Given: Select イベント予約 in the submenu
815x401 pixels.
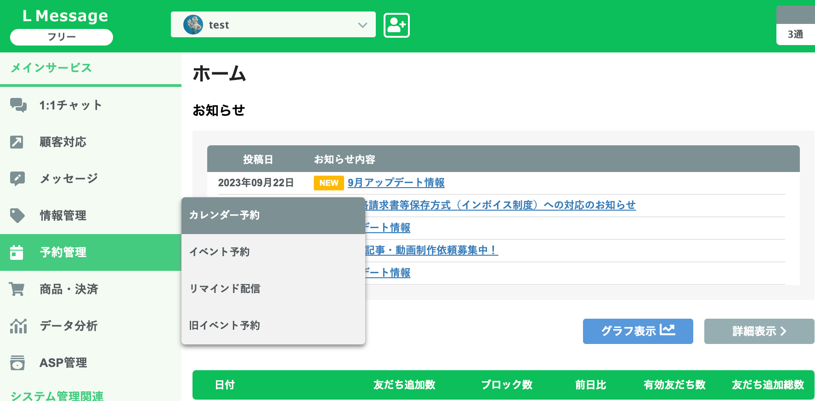Looking at the screenshot, I should [273, 252].
